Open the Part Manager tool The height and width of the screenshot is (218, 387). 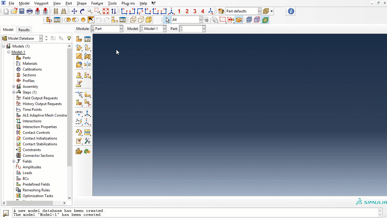click(87, 39)
